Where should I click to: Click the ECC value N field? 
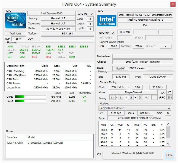pyautogui.click(x=168, y=113)
